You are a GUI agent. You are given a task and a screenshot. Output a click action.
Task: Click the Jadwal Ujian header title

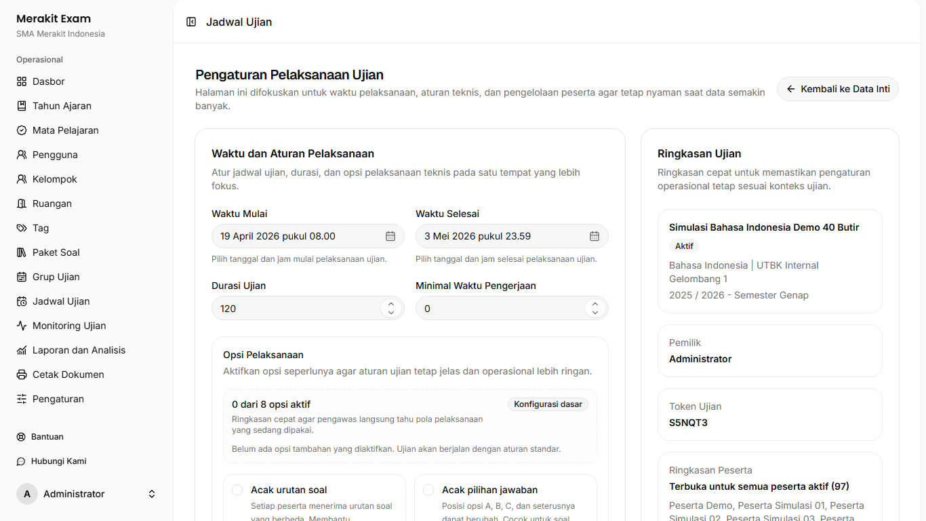coord(239,22)
